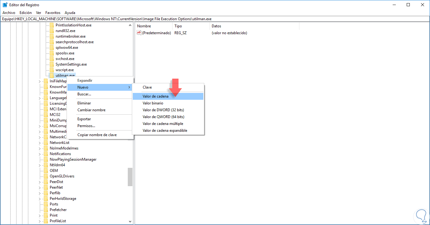Click the folder icon beside wscript.exe
The image size is (430, 225).
click(52, 70)
